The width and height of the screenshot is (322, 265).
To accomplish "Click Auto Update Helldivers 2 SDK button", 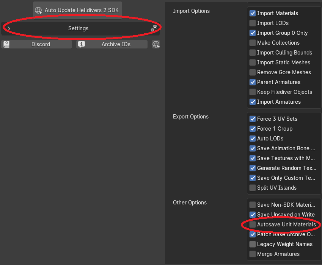I will click(78, 10).
